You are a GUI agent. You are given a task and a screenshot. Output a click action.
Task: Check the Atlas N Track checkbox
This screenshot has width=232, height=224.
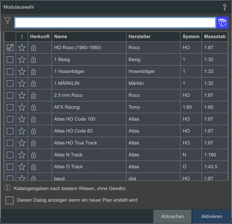point(10,155)
